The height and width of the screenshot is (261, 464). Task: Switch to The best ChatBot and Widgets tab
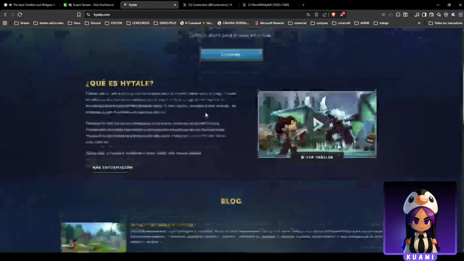point(30,5)
